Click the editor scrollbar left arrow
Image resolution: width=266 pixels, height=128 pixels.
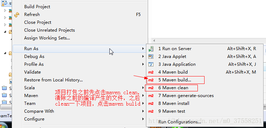[154, 41]
